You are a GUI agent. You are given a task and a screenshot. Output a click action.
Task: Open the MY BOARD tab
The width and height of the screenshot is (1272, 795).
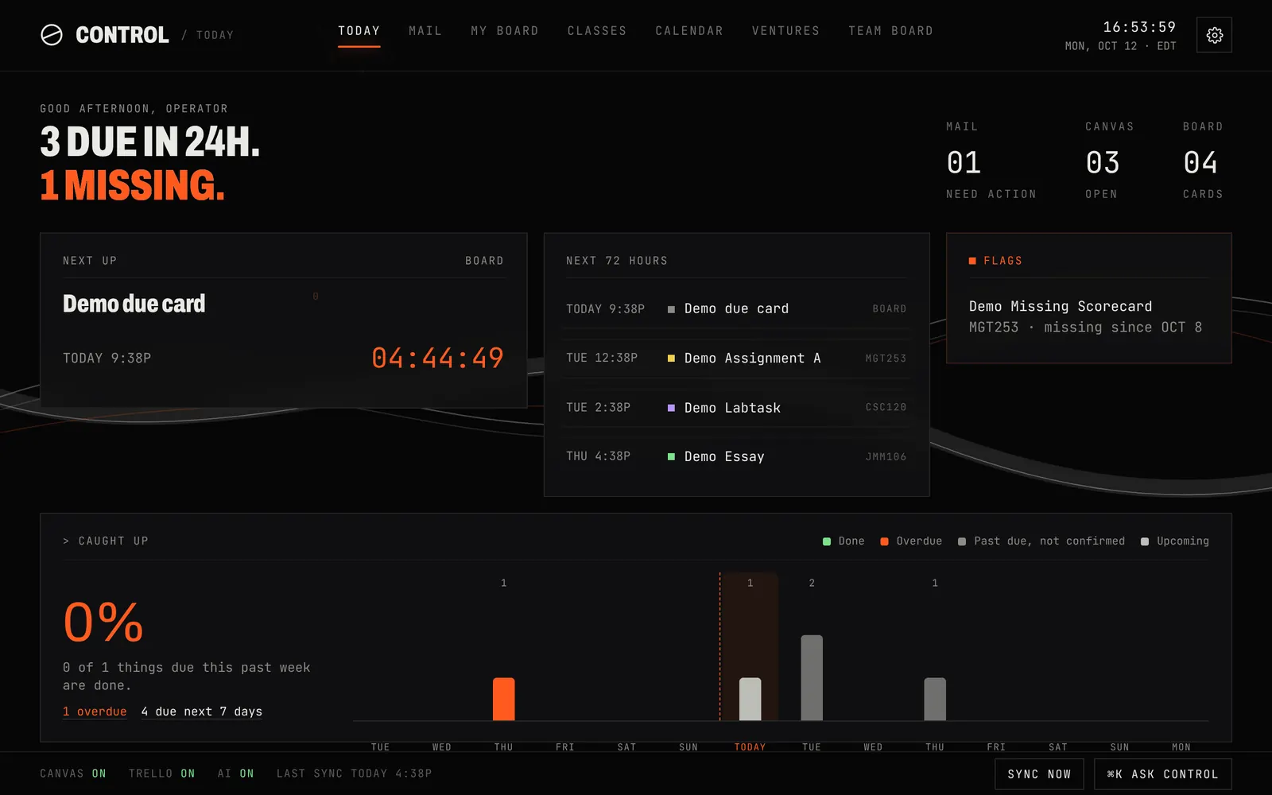point(505,31)
